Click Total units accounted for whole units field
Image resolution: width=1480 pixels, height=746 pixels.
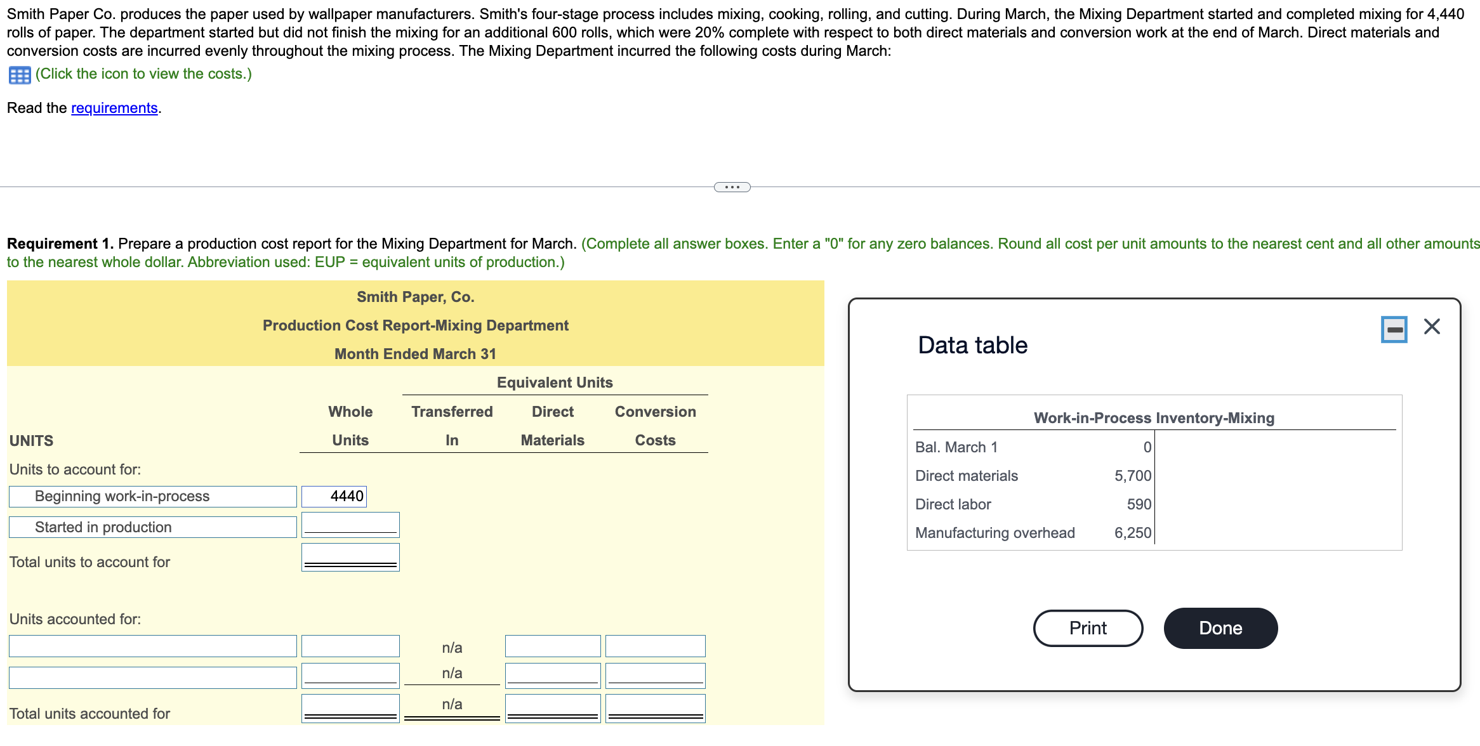(350, 708)
